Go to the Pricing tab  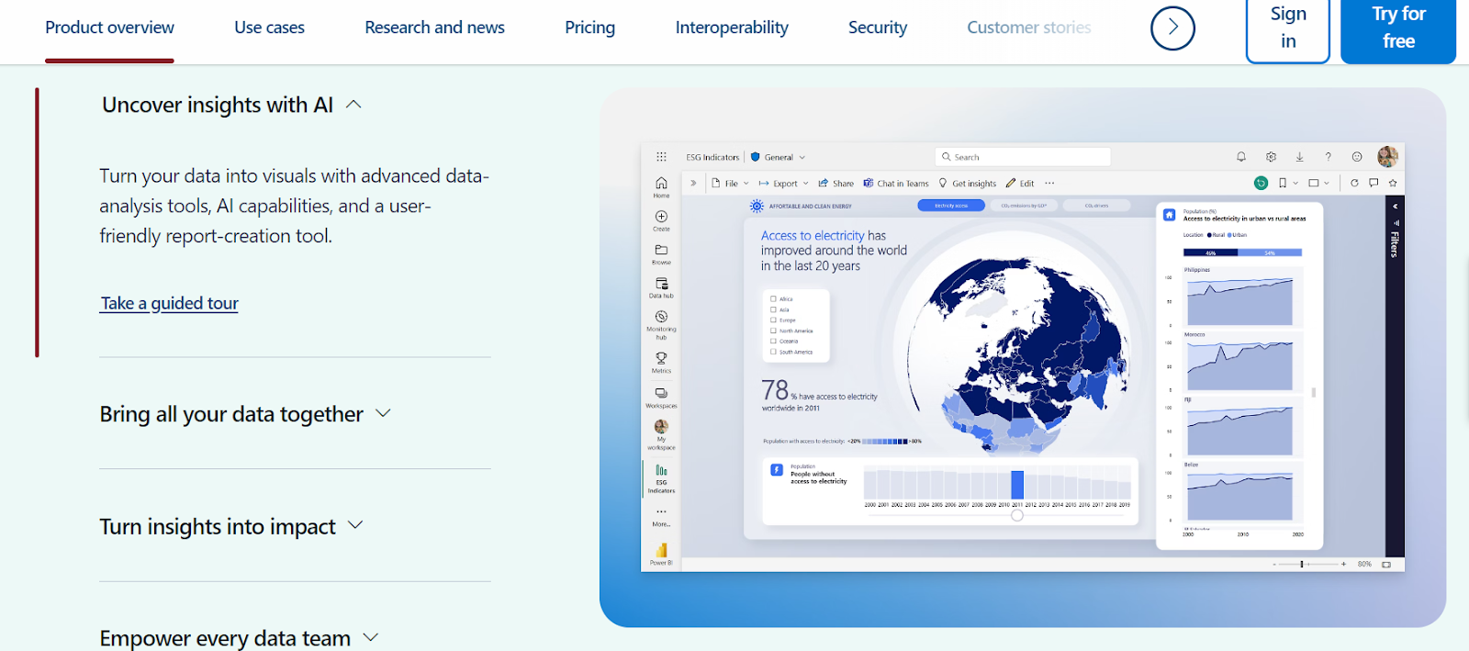[x=590, y=28]
